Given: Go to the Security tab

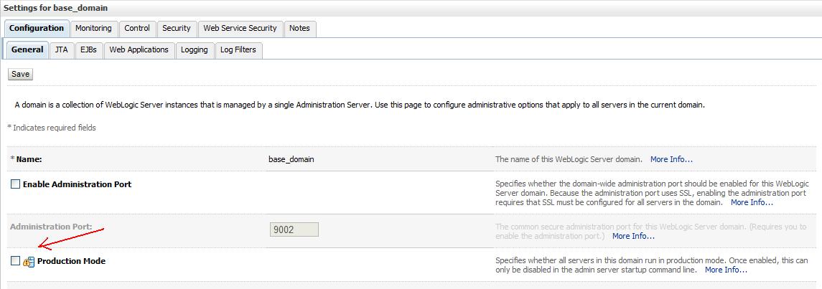Looking at the screenshot, I should pyautogui.click(x=176, y=28).
